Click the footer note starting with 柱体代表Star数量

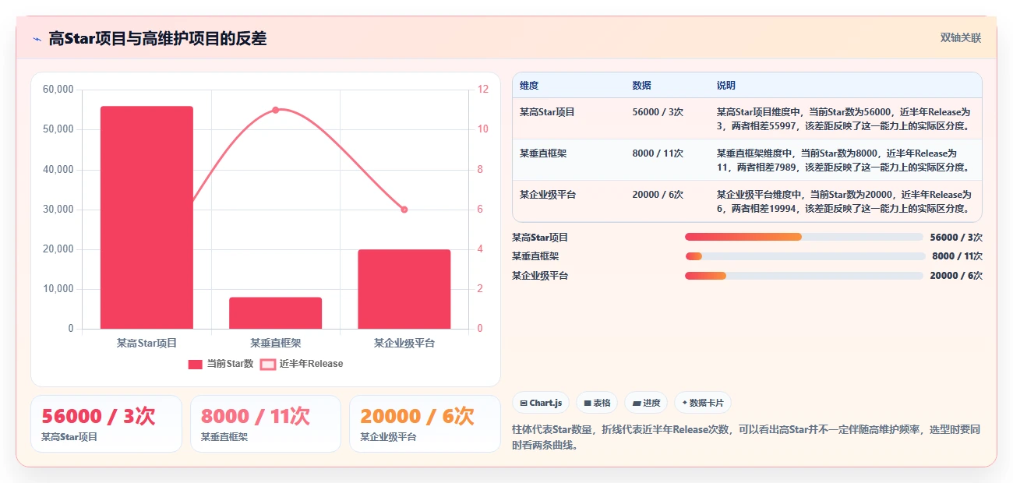pyautogui.click(x=746, y=438)
